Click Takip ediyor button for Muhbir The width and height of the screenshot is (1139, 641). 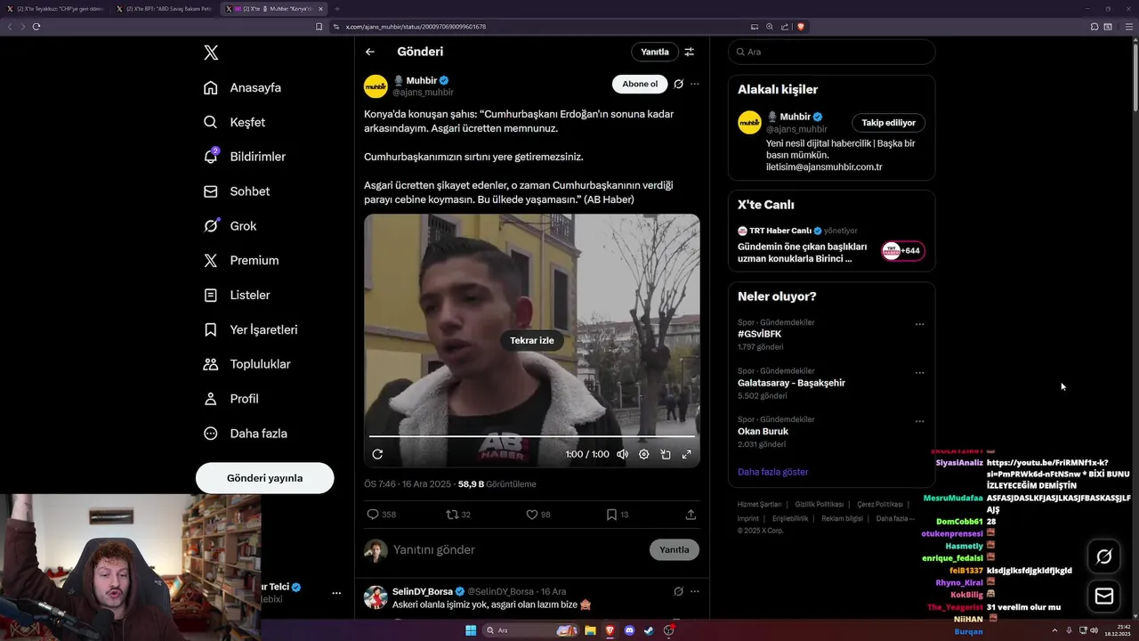coord(888,123)
